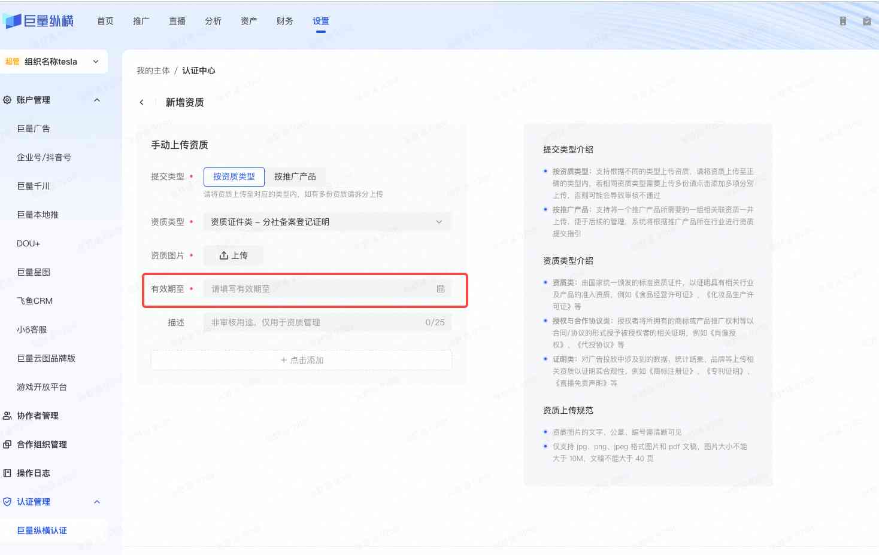Click the 描述 text input field
The width and height of the screenshot is (879, 555).
point(314,322)
